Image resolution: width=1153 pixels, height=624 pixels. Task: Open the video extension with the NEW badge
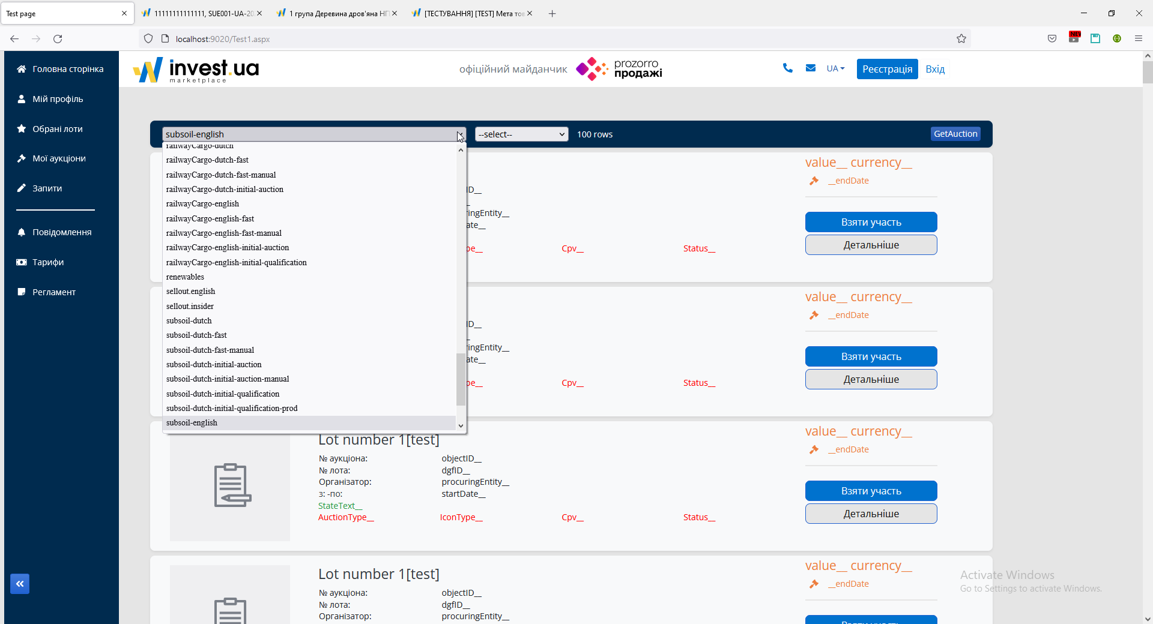tap(1074, 37)
